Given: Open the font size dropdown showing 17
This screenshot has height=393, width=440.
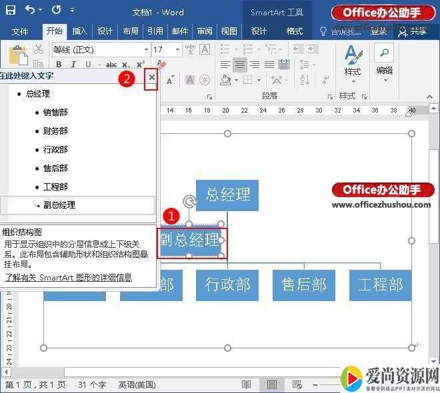Looking at the screenshot, I should coord(167,50).
